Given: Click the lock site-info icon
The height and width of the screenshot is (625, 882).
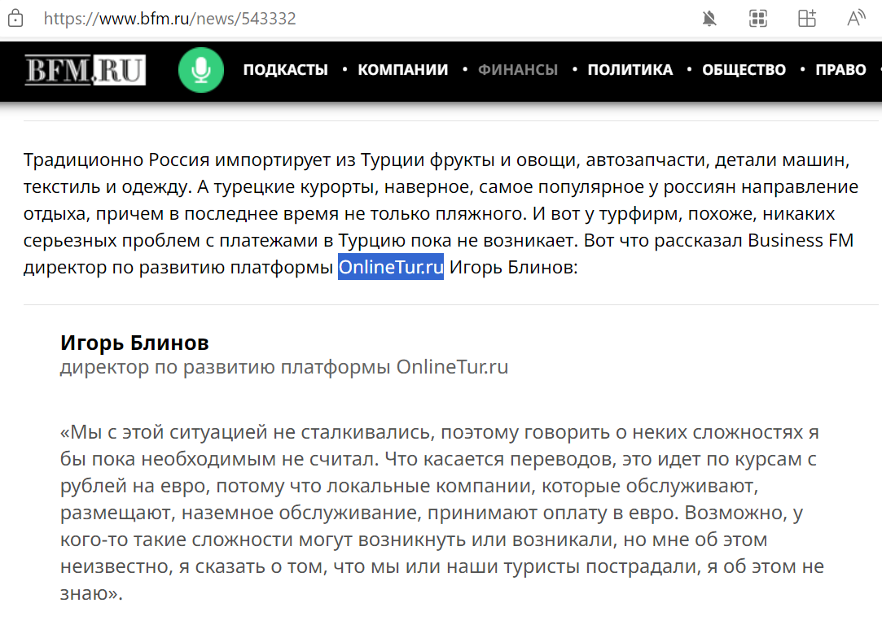Looking at the screenshot, I should [15, 19].
